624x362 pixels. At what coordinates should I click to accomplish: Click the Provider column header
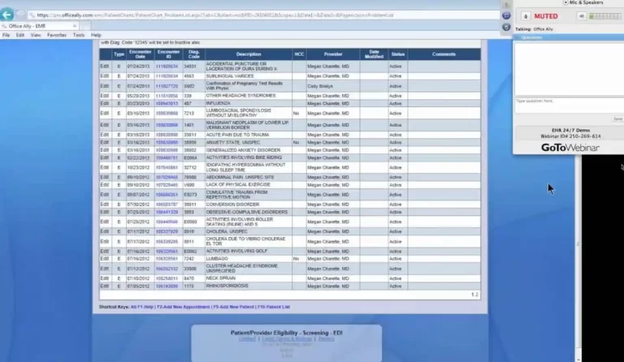click(333, 54)
